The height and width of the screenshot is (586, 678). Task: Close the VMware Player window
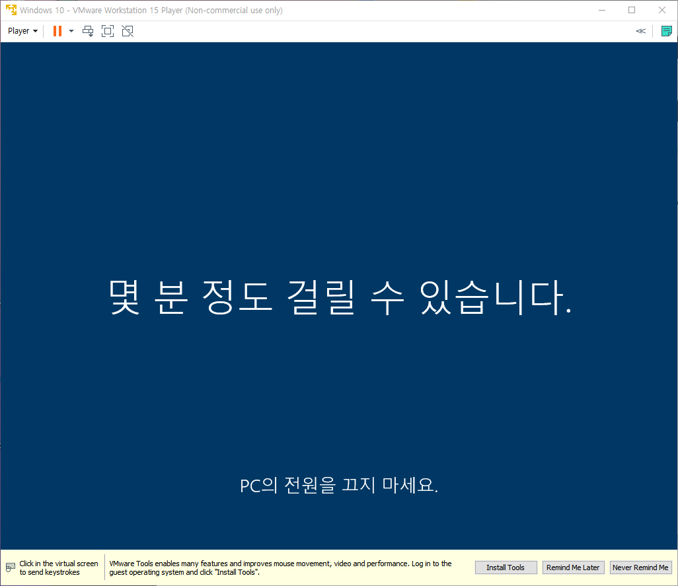coord(662,10)
